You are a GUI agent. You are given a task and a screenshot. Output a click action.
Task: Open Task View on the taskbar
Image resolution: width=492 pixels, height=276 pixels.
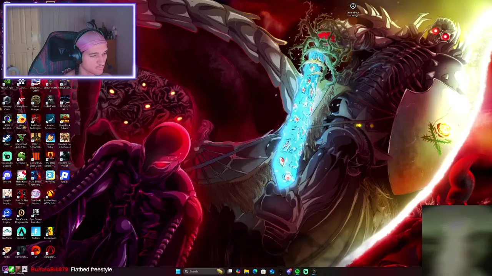pos(230,271)
